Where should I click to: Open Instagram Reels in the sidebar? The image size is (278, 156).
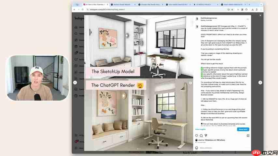tap(76, 46)
